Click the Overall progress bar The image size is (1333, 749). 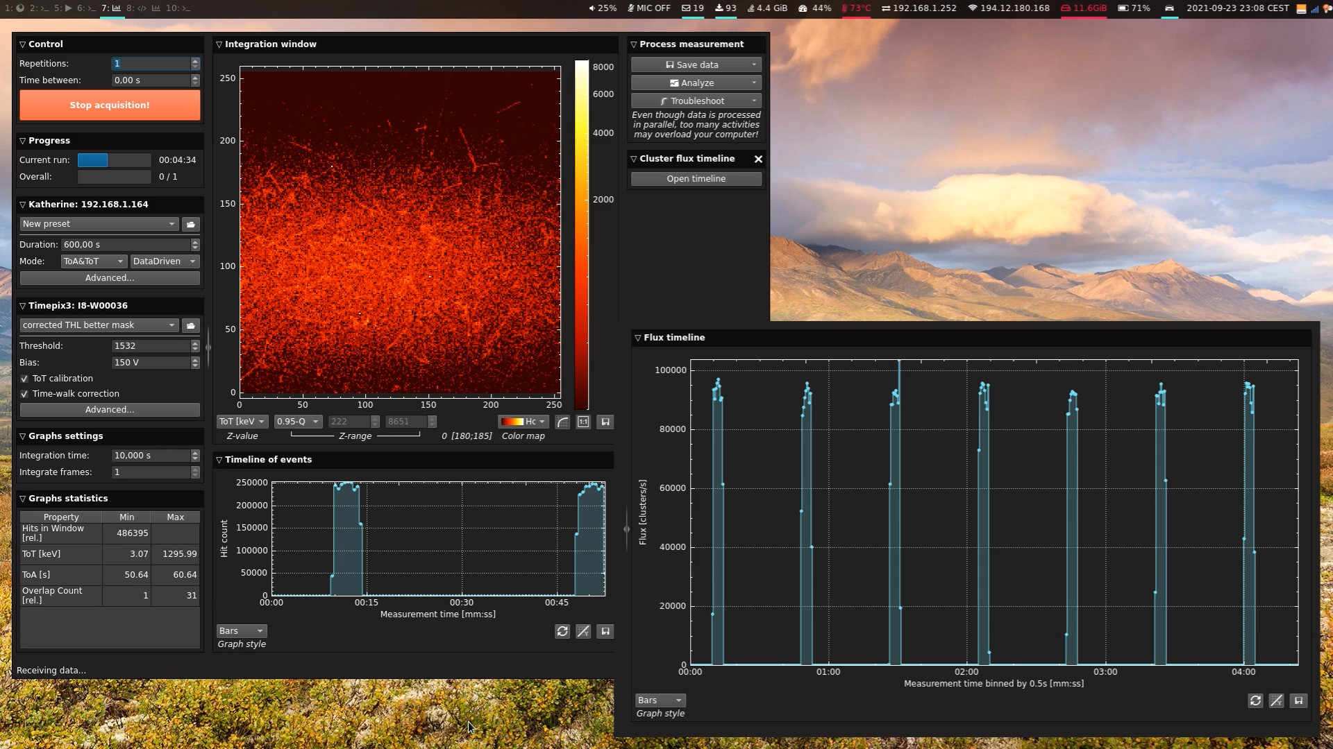114,177
